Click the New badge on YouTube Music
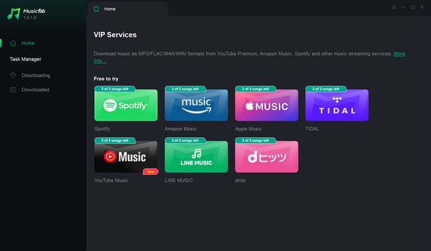The image size is (431, 251). pos(150,172)
